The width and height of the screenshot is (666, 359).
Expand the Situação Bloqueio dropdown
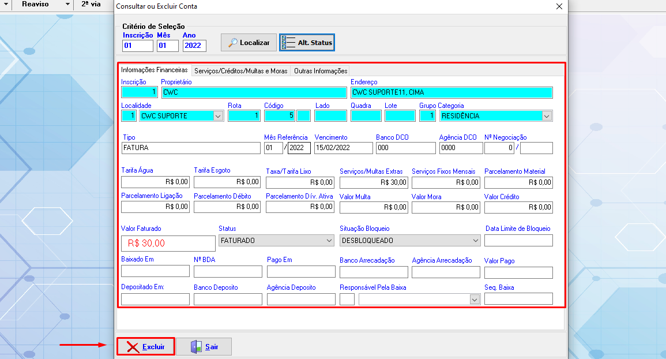click(476, 240)
